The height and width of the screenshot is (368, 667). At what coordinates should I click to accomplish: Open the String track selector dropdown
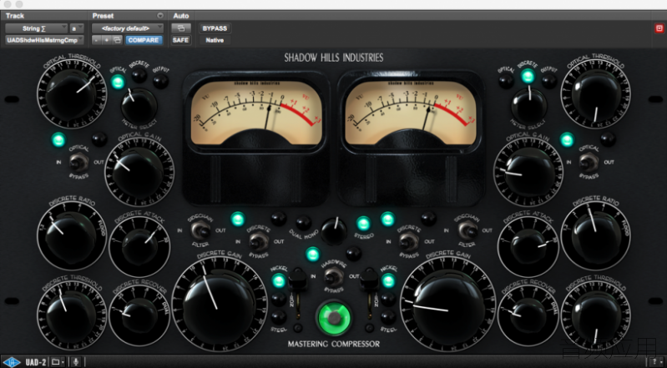point(36,28)
